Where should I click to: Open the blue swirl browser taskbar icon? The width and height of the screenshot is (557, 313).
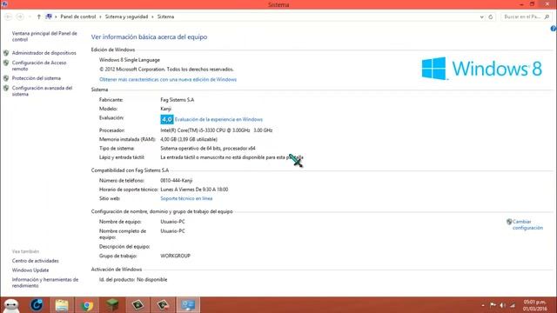pyautogui.click(x=37, y=305)
